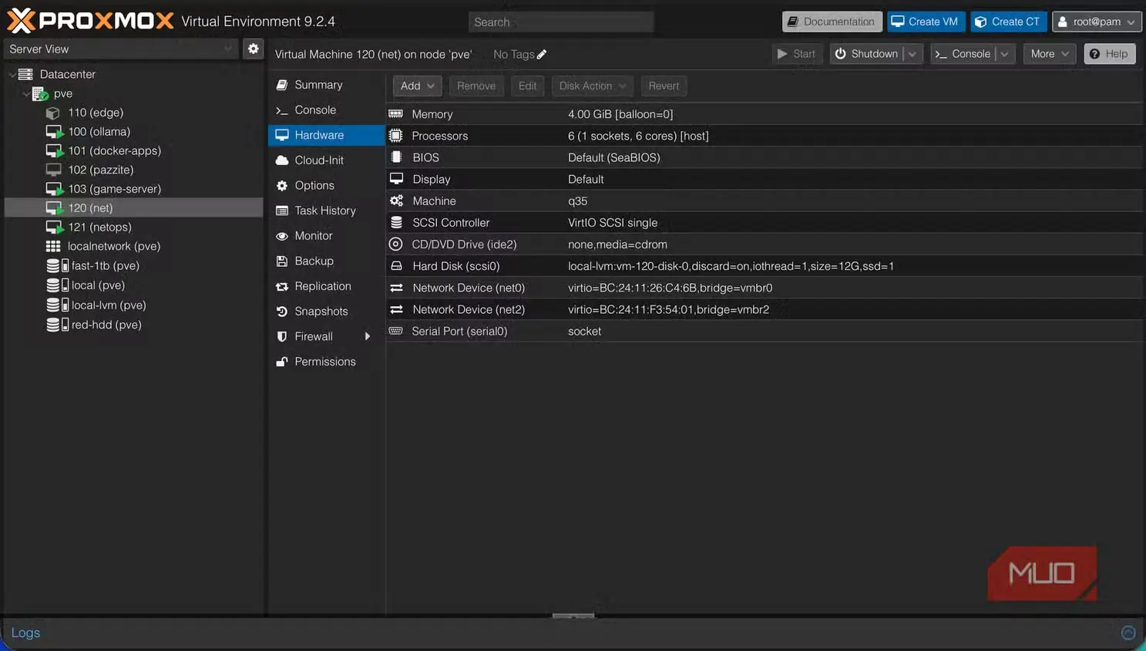Collapse the pve node tree
The width and height of the screenshot is (1146, 651).
[25, 94]
